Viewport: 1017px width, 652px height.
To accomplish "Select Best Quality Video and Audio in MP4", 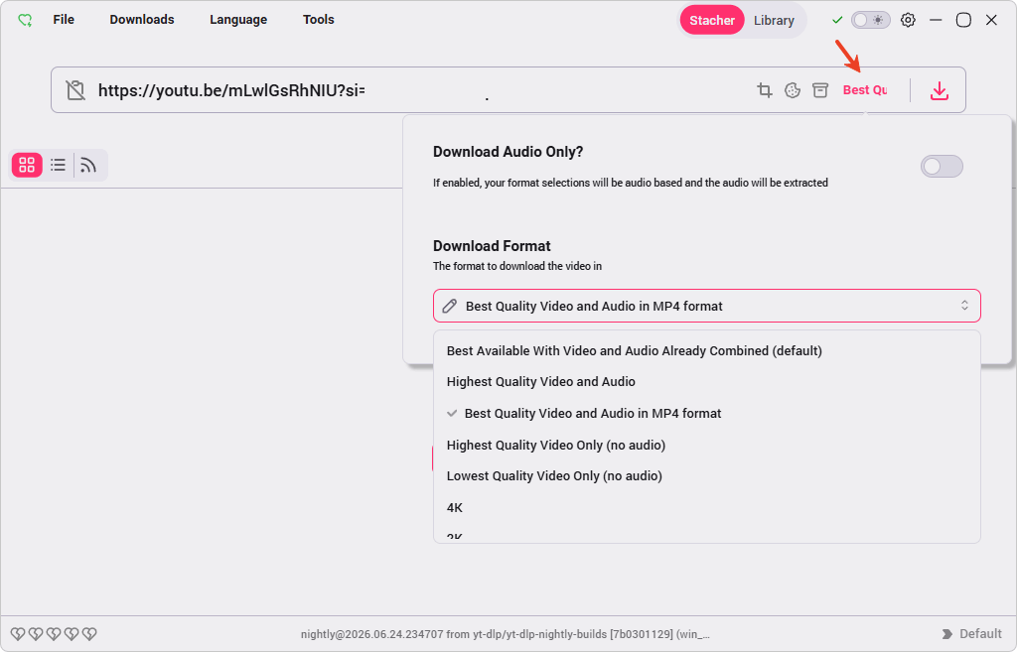I will click(x=707, y=414).
